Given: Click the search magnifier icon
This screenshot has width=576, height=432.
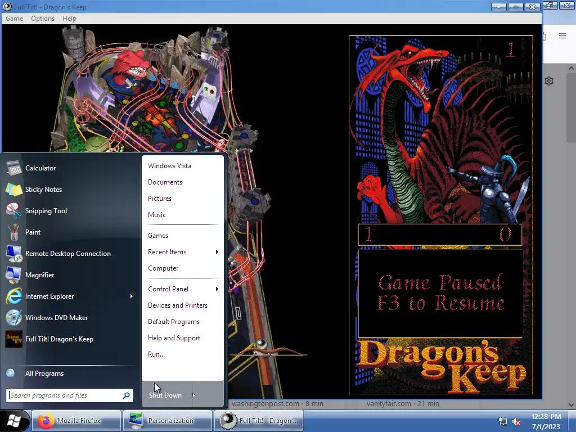Looking at the screenshot, I should click(126, 395).
